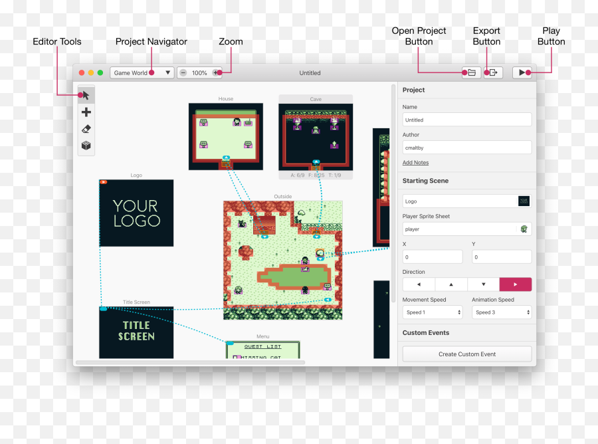Select the collision/world cube tool
The height and width of the screenshot is (444, 598).
[86, 145]
